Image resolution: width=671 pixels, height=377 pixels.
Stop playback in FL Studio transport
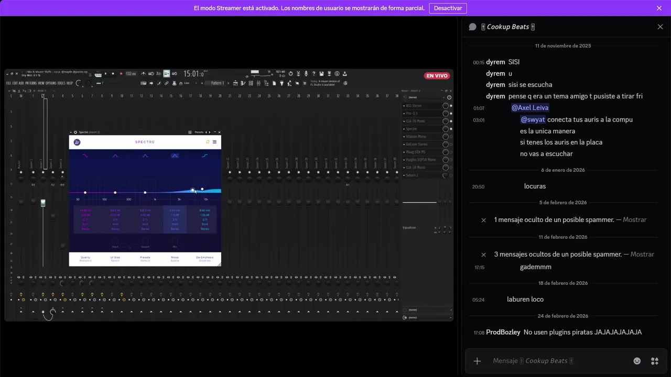(113, 73)
